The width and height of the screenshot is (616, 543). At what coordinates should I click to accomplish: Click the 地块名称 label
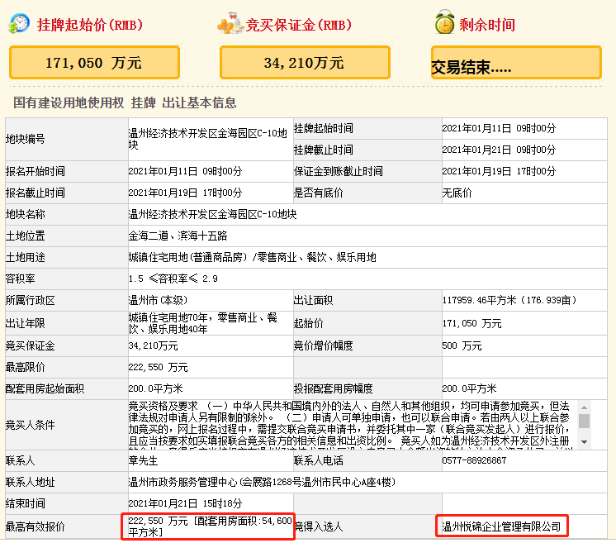(25, 214)
